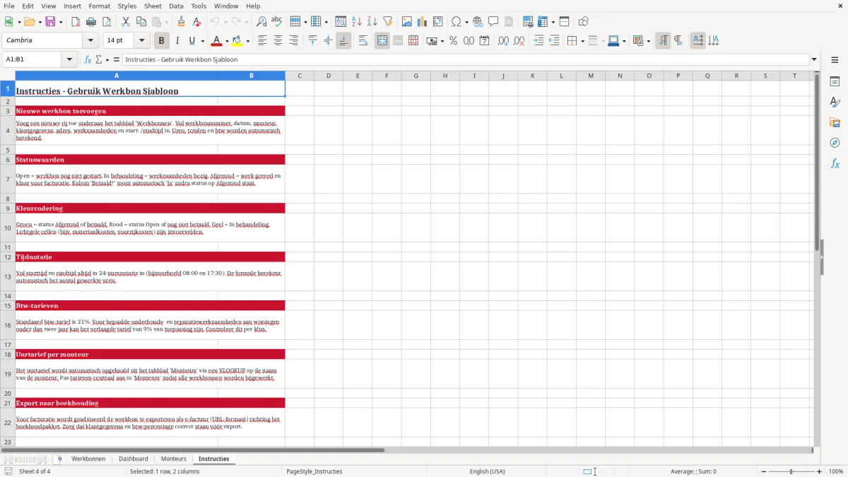Open the sidebar Navigator compass icon

(835, 143)
